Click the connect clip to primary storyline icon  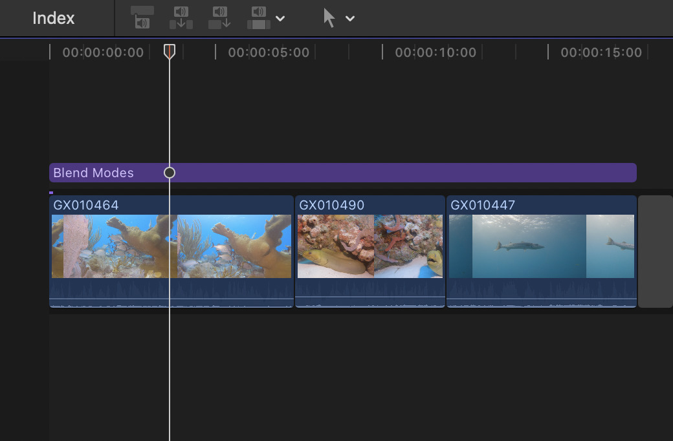[x=142, y=17]
